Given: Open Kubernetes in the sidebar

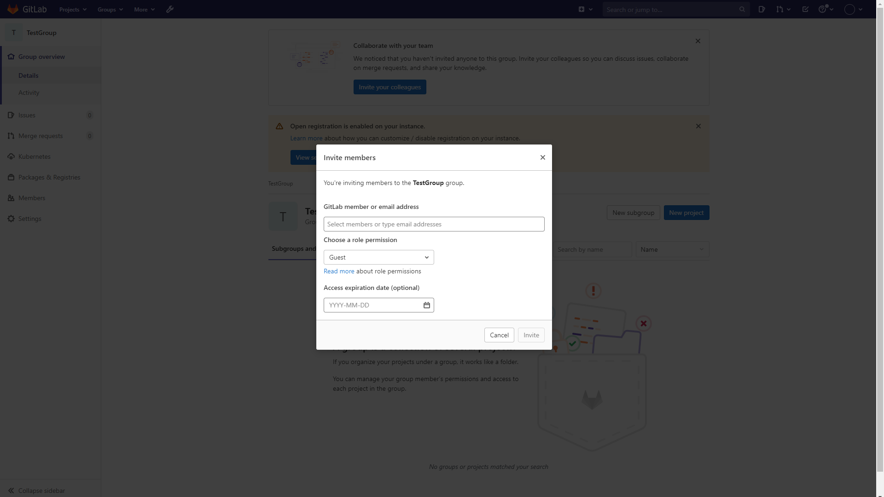Looking at the screenshot, I should click(x=35, y=156).
